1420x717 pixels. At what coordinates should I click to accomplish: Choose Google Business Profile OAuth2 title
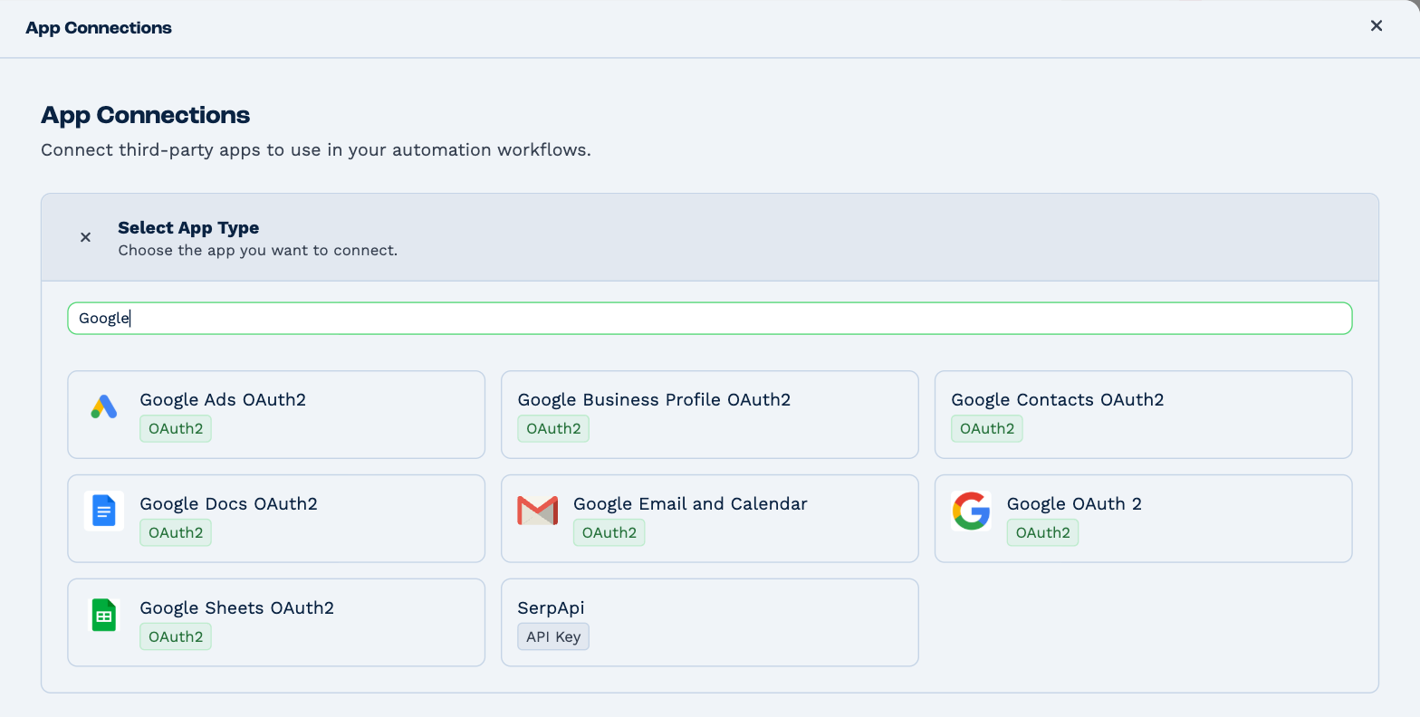pyautogui.click(x=654, y=399)
